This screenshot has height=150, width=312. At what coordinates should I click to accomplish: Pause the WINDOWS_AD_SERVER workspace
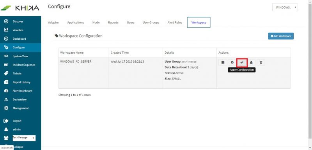tap(223, 62)
